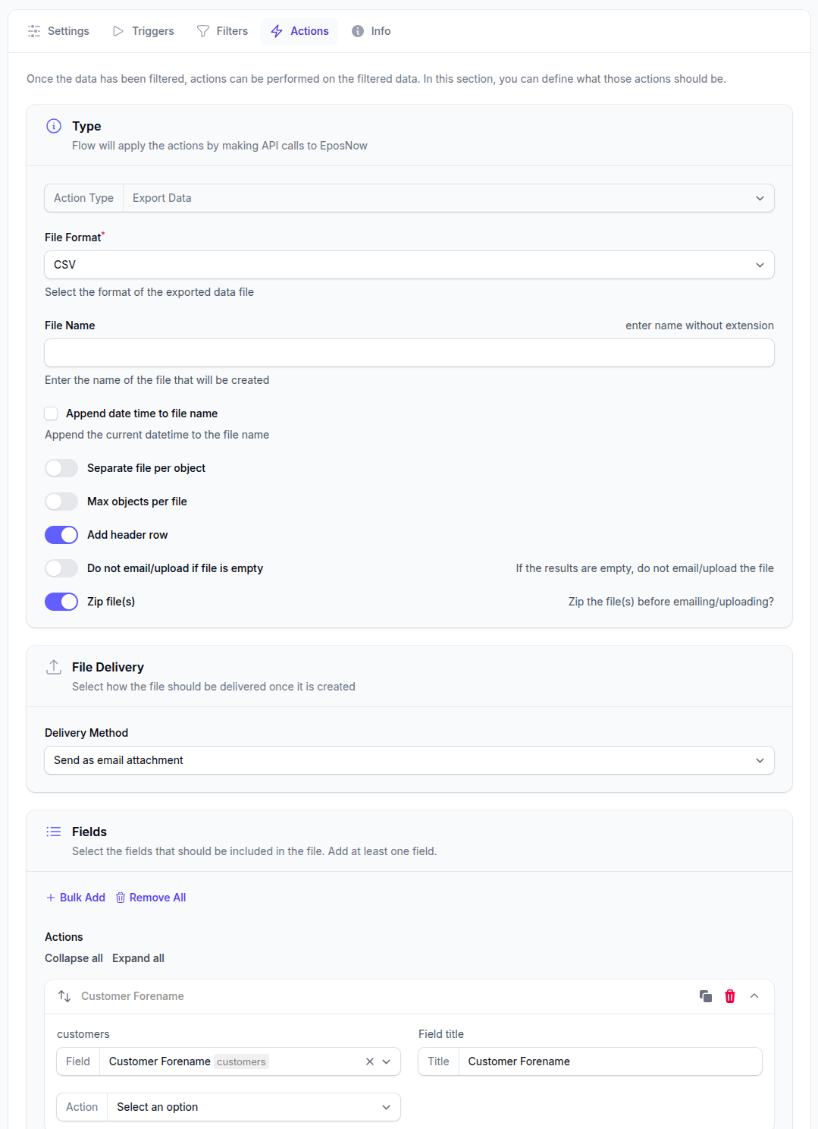The height and width of the screenshot is (1129, 818).
Task: Click the duplicate field icon for Customer Forename
Action: pos(705,996)
